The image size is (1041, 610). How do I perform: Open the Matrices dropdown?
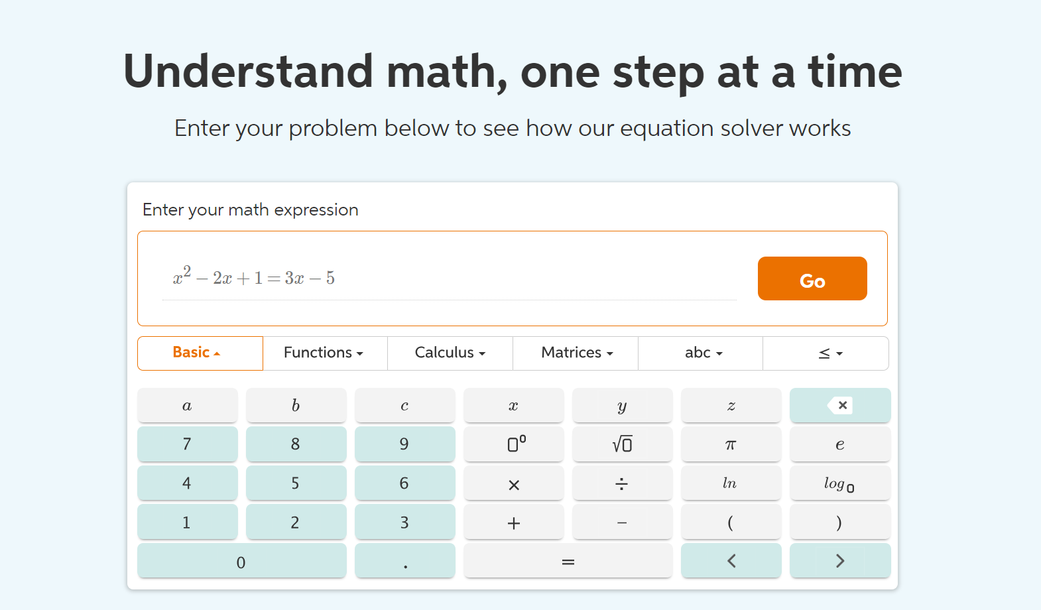576,353
